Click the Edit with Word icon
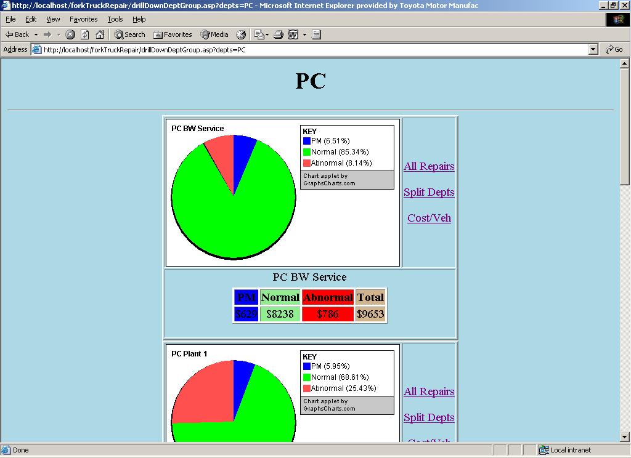This screenshot has height=458, width=631. pos(293,34)
